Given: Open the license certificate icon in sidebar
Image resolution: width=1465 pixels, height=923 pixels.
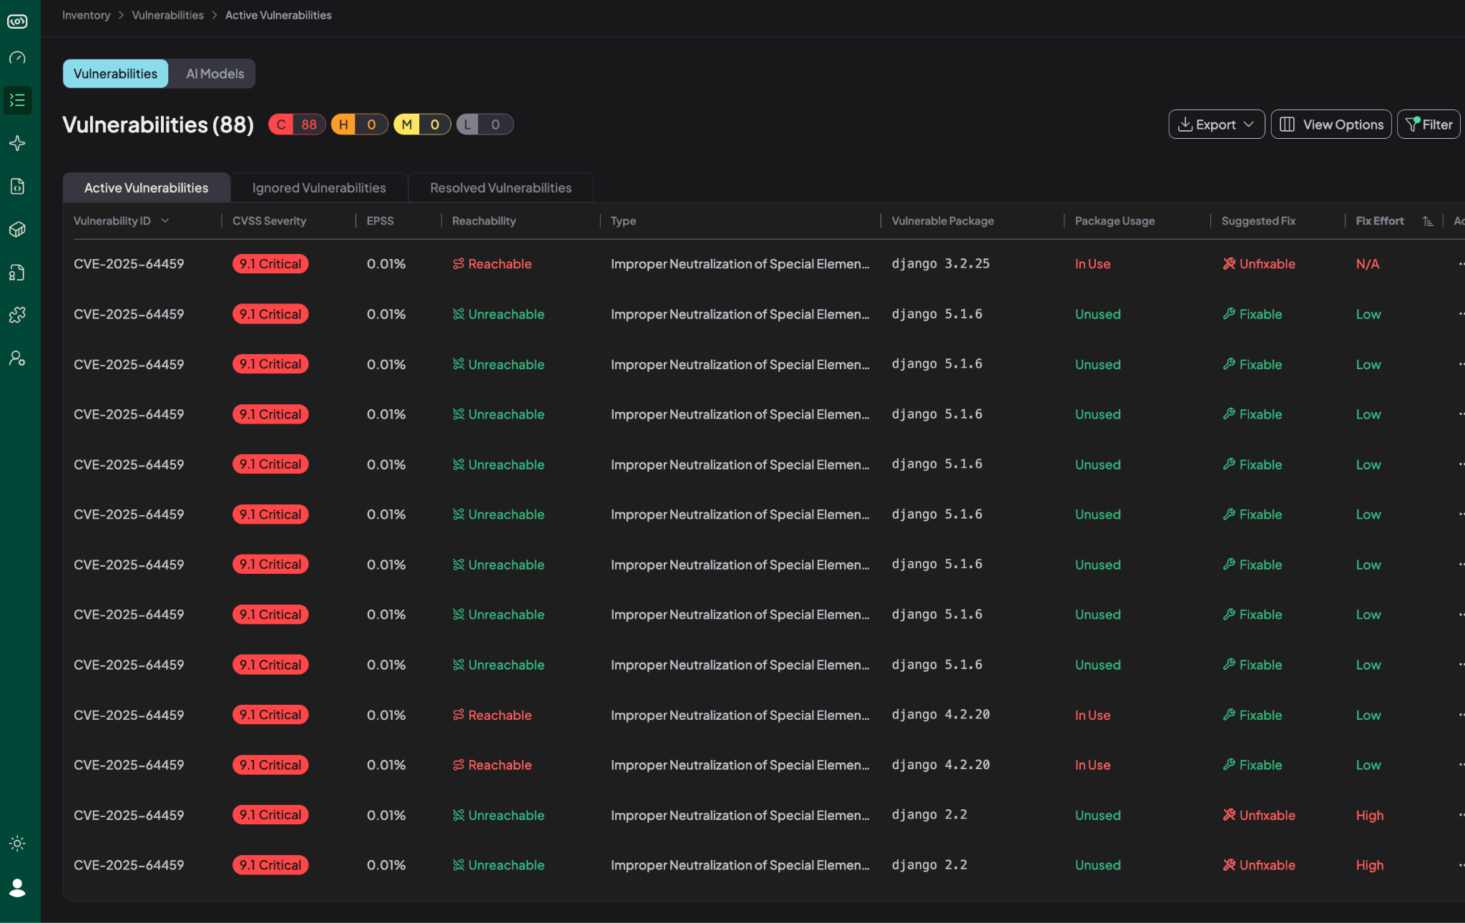Looking at the screenshot, I should tap(17, 272).
